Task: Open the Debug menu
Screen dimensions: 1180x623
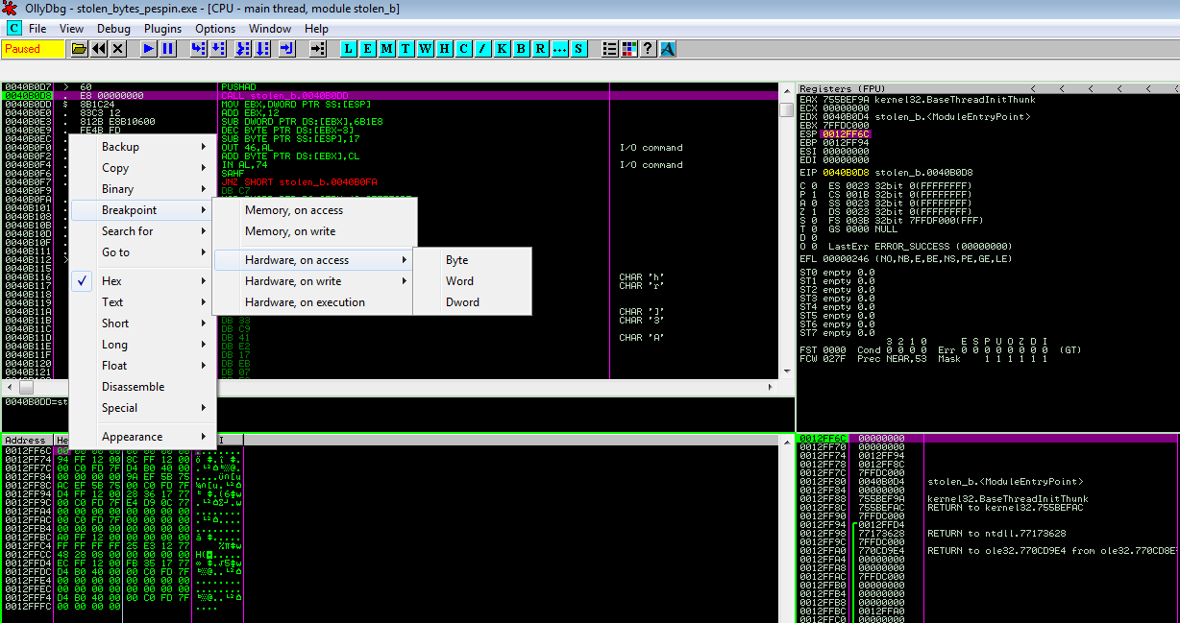Action: pyautogui.click(x=113, y=29)
